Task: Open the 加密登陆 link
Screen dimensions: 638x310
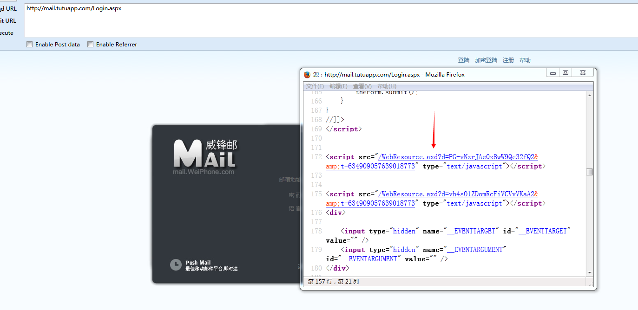Action: [x=486, y=60]
